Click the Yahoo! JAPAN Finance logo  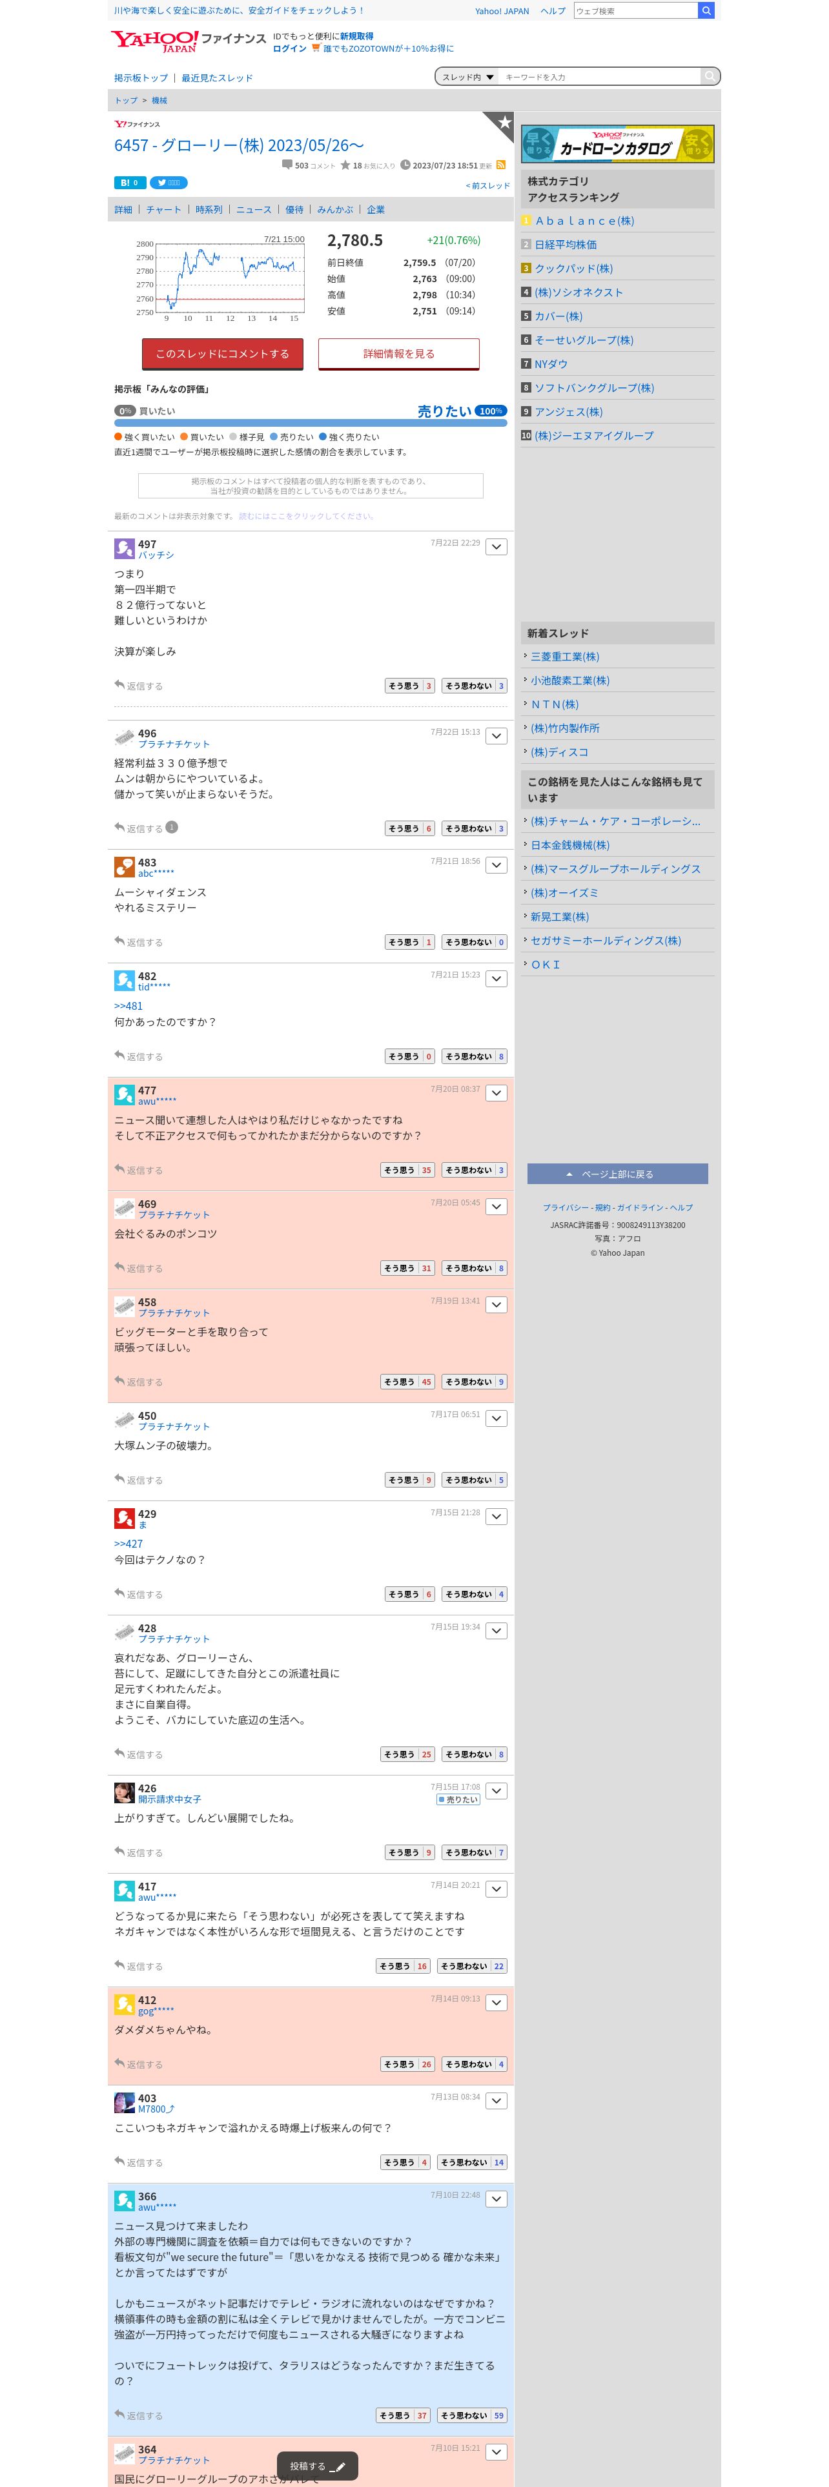[188, 41]
